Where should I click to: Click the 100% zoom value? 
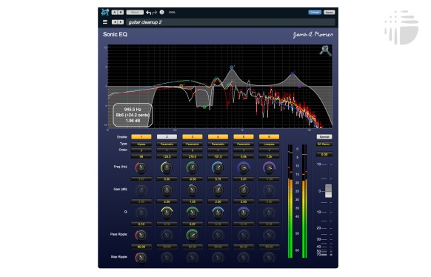(172, 13)
